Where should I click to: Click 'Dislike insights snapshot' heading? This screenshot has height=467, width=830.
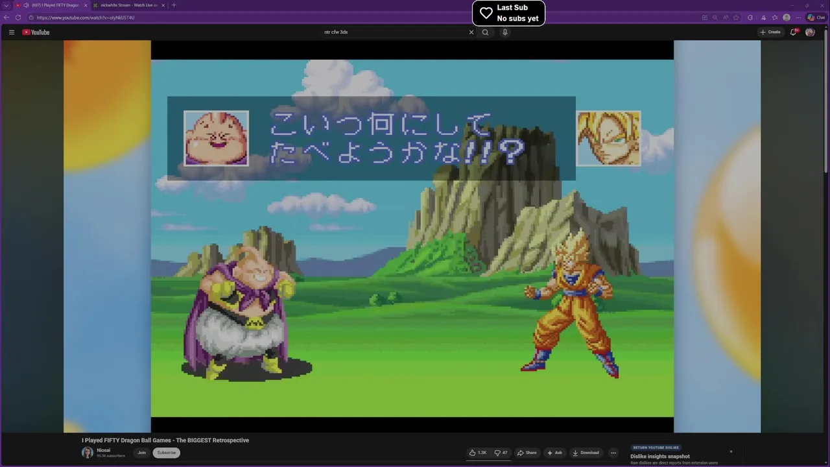pos(660,457)
